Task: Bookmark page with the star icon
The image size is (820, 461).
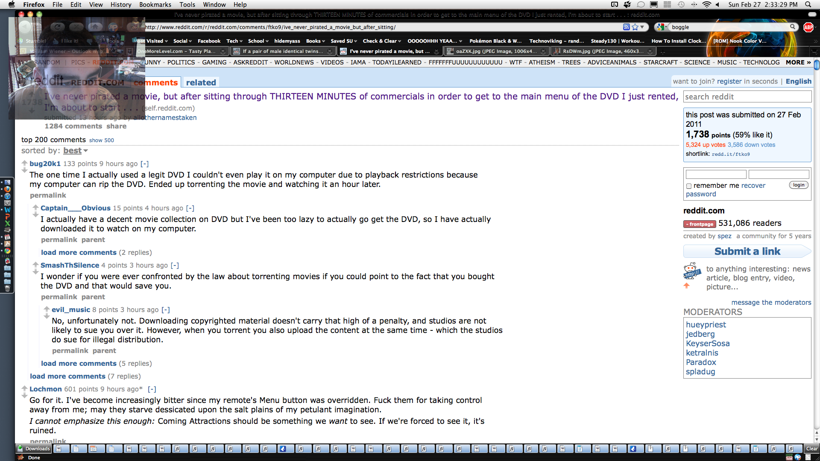Action: pyautogui.click(x=635, y=27)
